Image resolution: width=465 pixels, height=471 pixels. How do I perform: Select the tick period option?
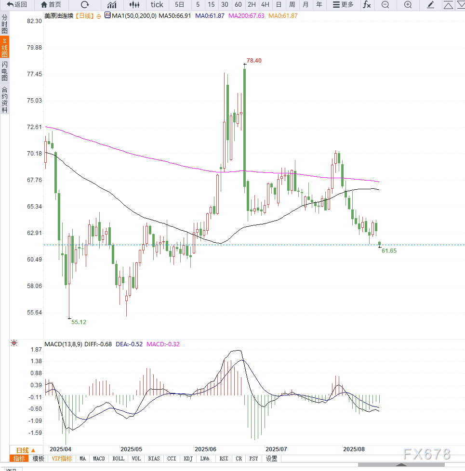(x=157, y=5)
